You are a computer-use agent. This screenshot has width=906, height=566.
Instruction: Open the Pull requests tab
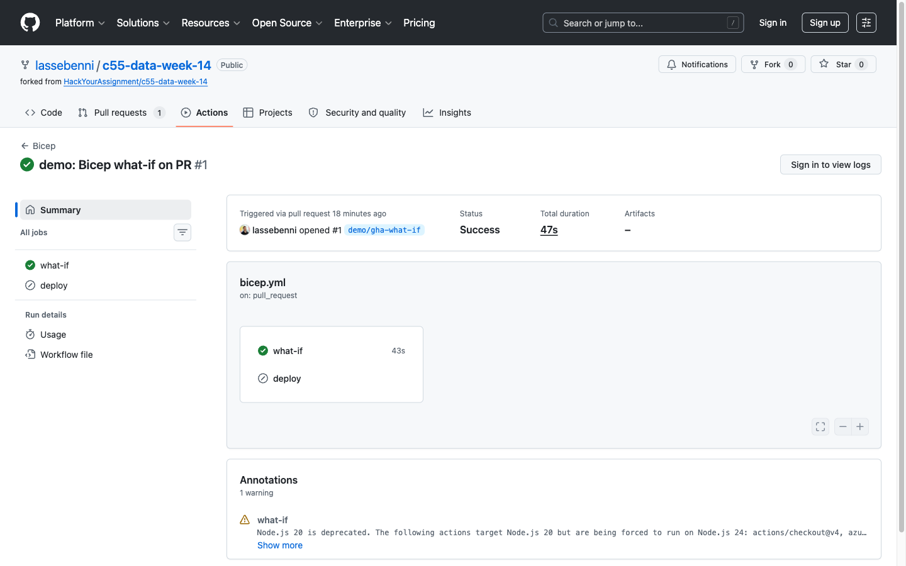coord(122,113)
